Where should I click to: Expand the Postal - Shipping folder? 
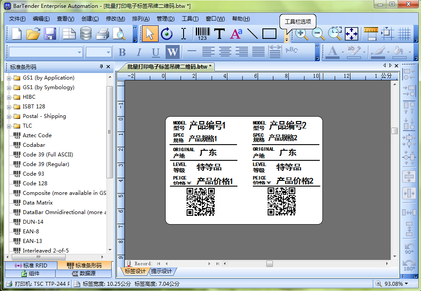point(9,117)
